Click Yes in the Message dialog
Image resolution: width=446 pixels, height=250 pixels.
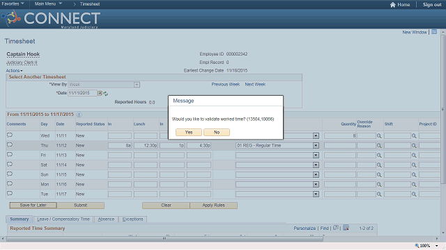(189, 133)
